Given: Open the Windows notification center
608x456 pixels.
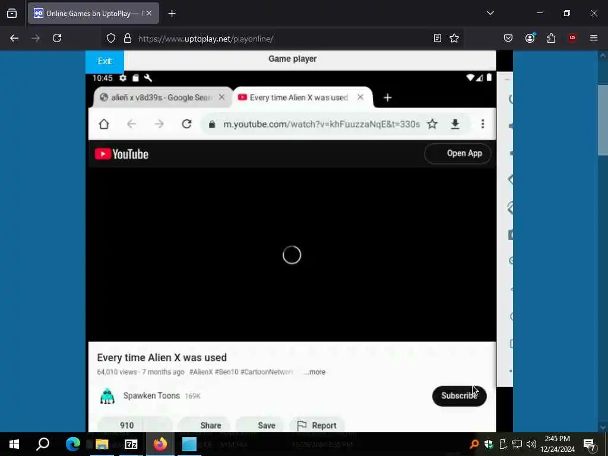Looking at the screenshot, I should click(589, 444).
